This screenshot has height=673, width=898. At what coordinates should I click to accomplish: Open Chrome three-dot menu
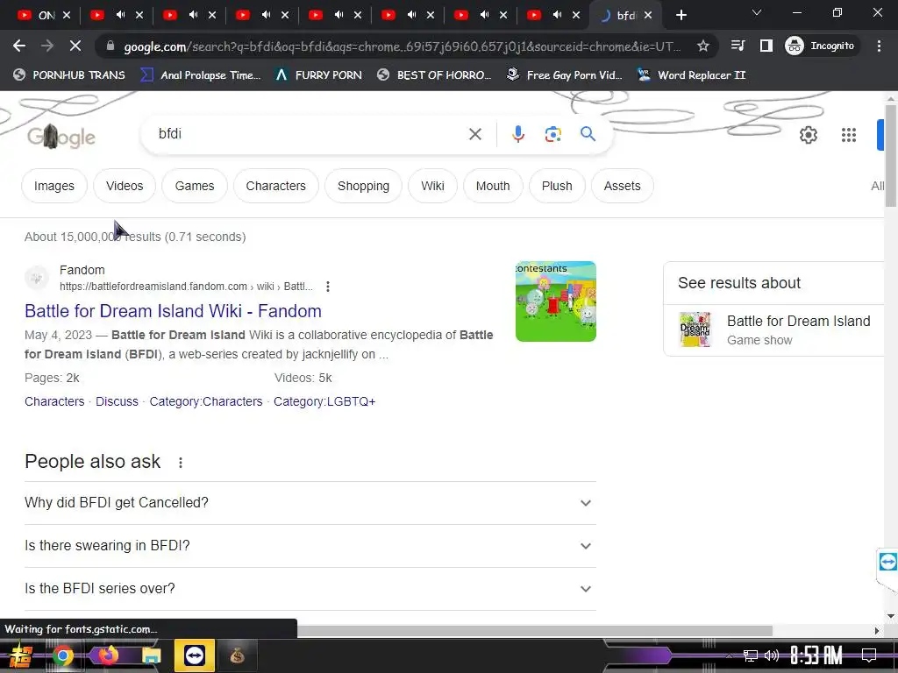pyautogui.click(x=879, y=46)
